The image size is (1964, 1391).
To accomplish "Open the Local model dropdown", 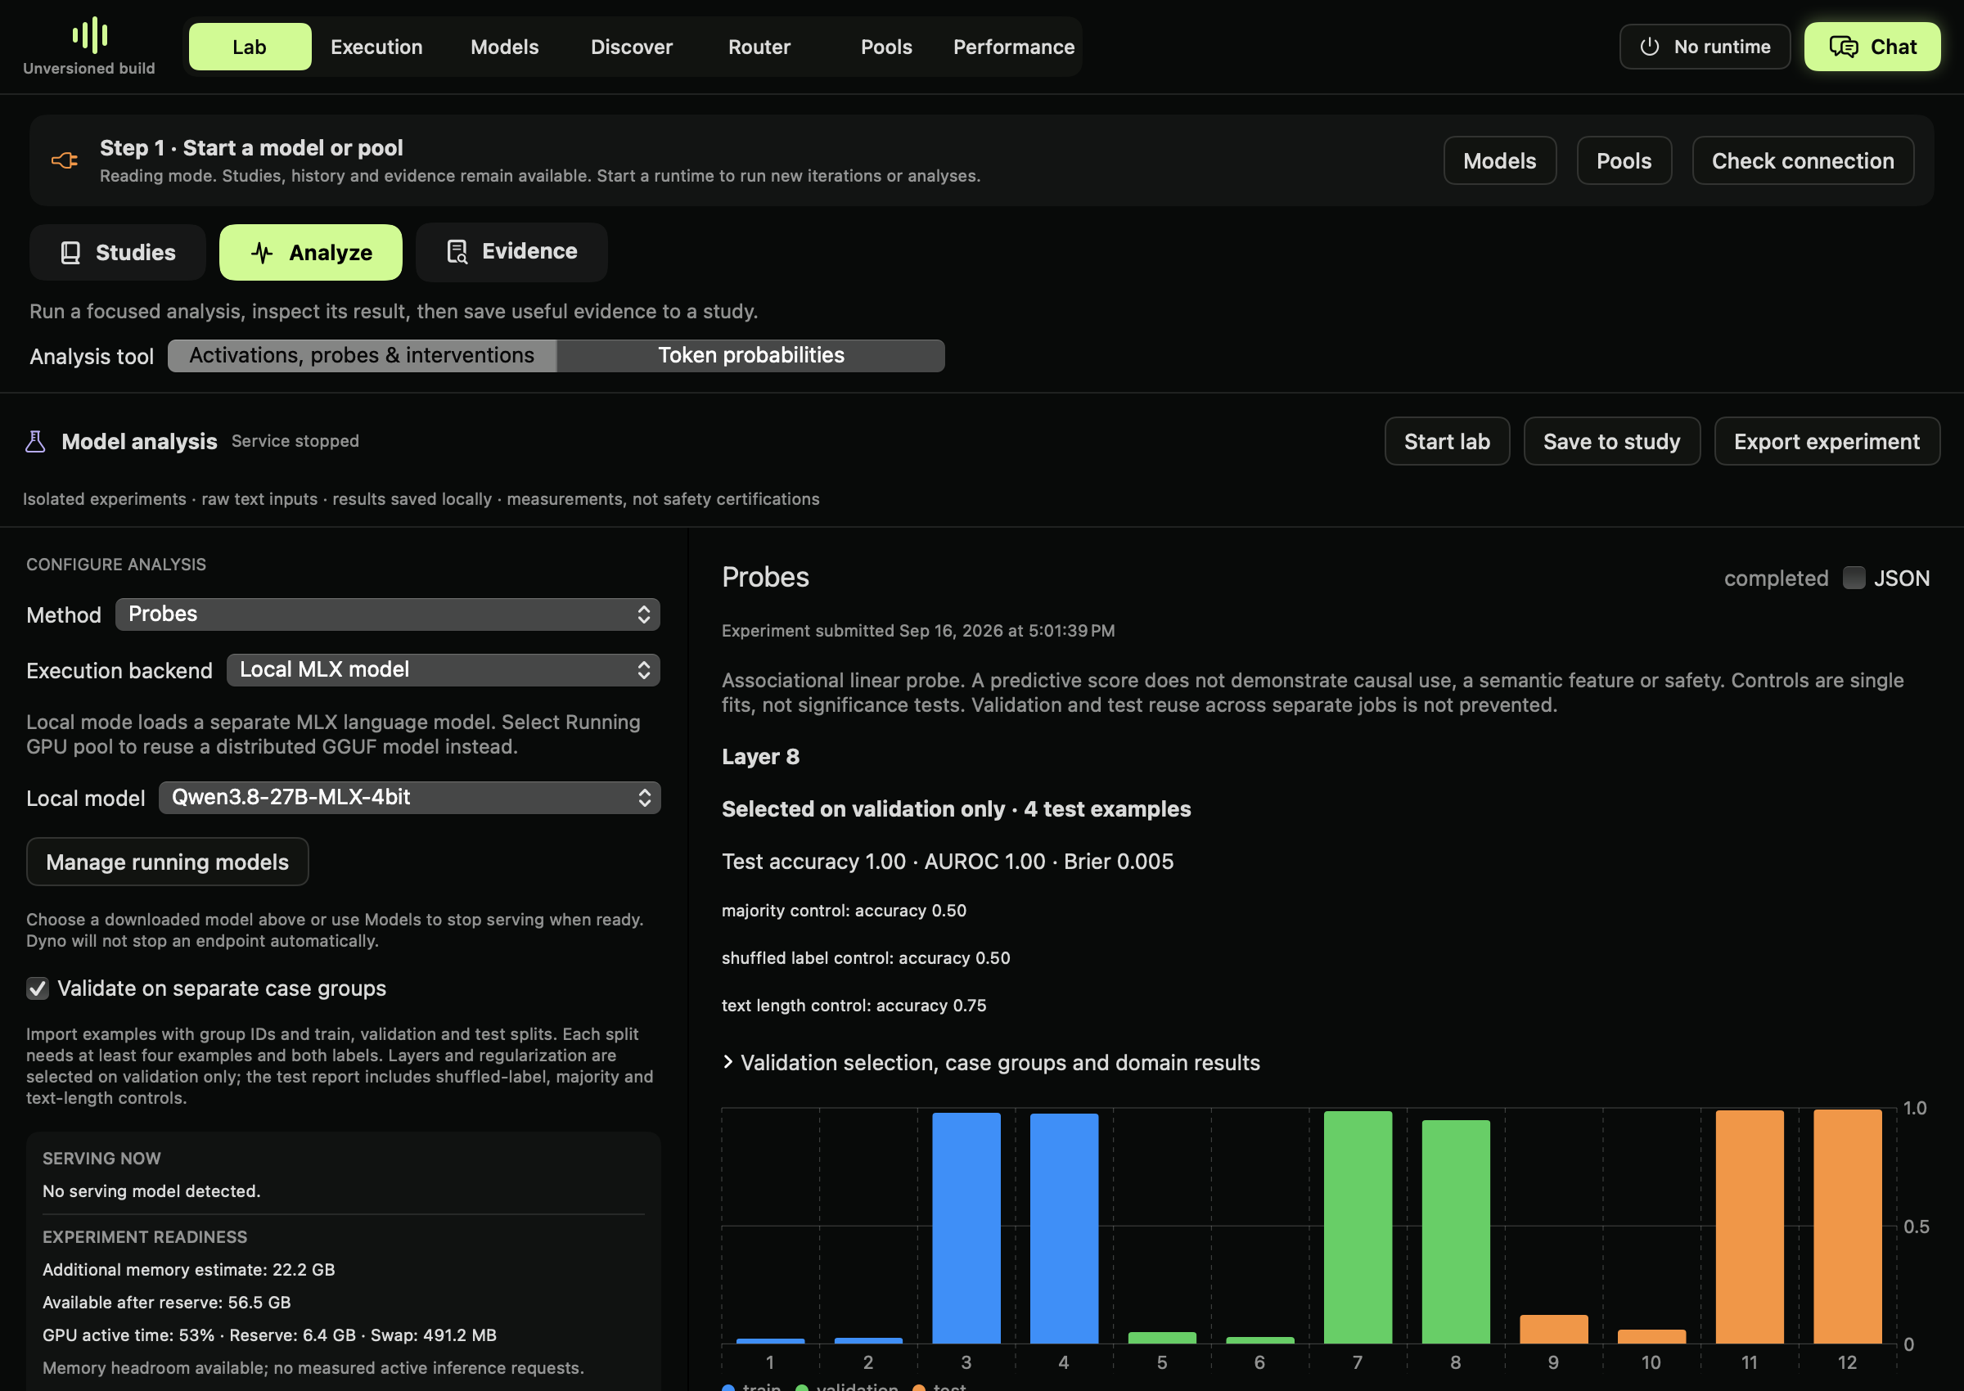I will click(x=410, y=798).
